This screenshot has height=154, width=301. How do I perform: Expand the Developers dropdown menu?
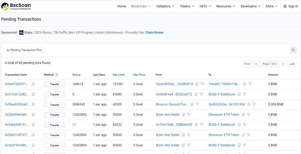point(250,6)
